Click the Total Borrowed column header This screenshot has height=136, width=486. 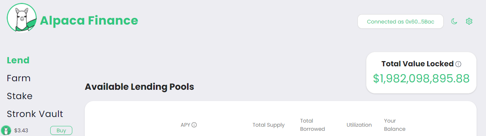point(313,125)
